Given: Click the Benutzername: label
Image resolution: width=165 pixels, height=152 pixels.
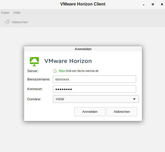Looking at the screenshot, I should (39, 79).
